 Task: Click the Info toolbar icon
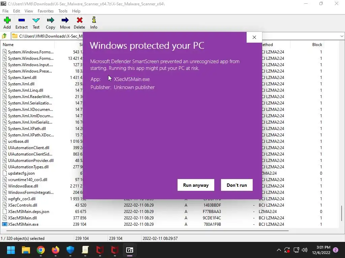[x=94, y=23]
